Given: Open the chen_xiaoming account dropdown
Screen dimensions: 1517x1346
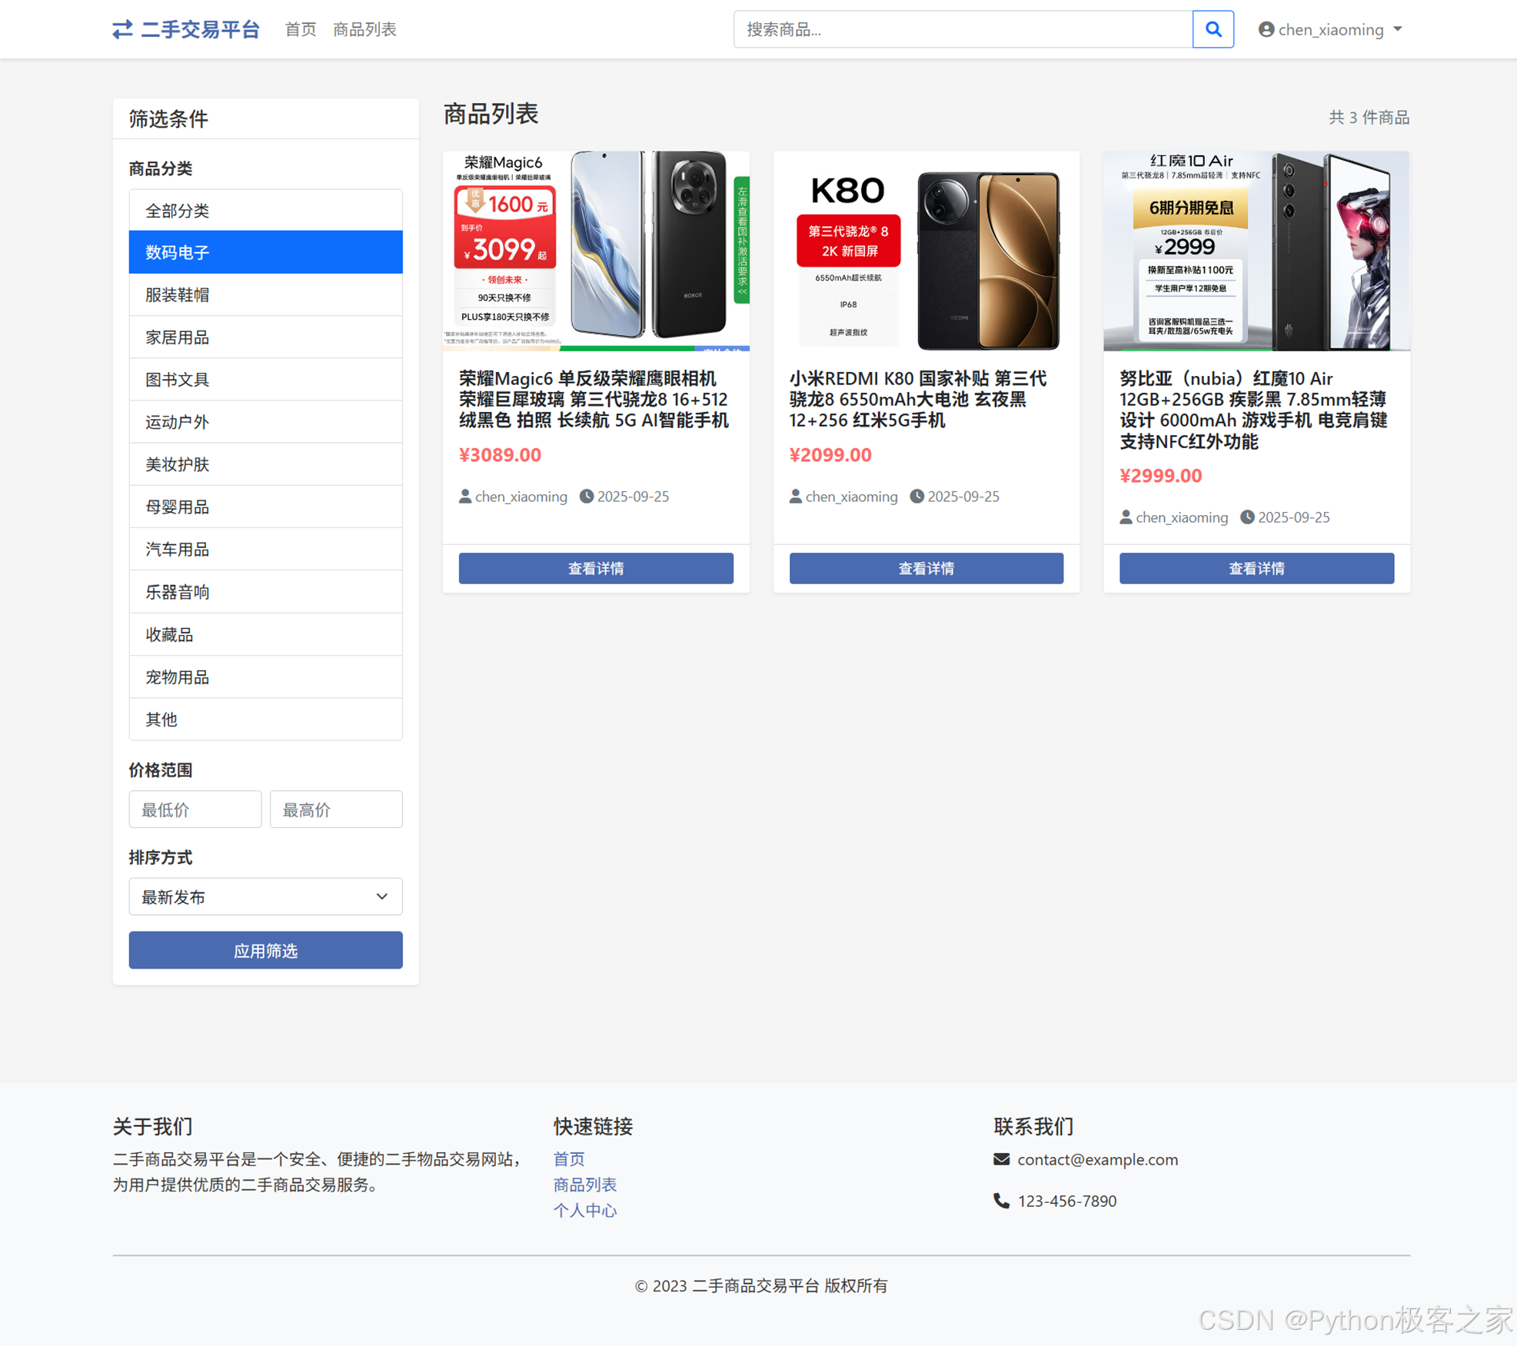Looking at the screenshot, I should (x=1331, y=29).
